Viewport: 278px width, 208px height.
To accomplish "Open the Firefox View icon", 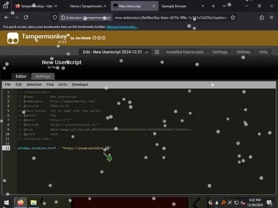I will 5,6.
